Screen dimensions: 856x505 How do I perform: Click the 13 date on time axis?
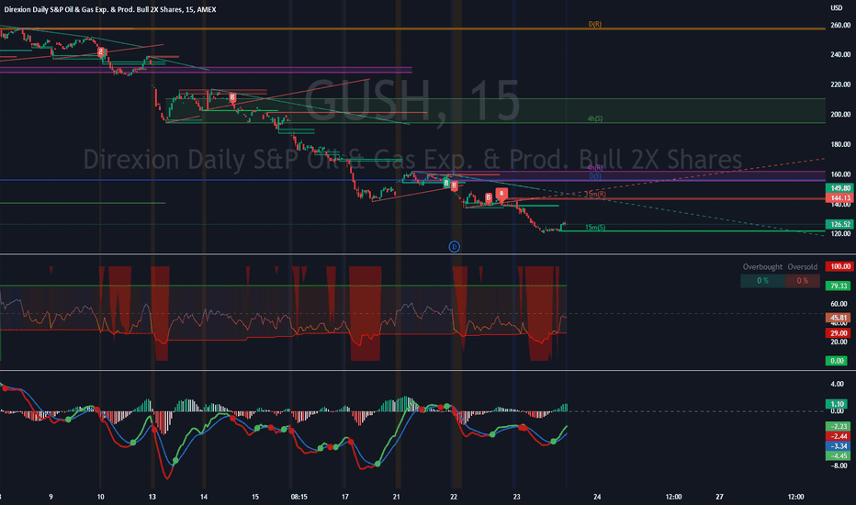[152, 497]
